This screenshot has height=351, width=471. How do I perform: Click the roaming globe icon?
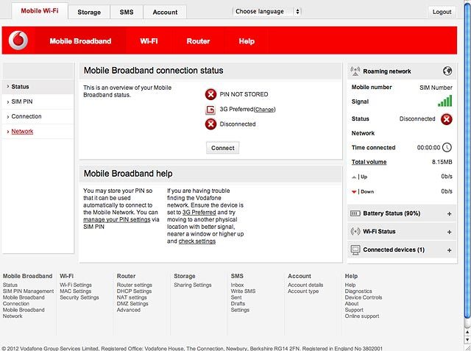click(x=447, y=71)
